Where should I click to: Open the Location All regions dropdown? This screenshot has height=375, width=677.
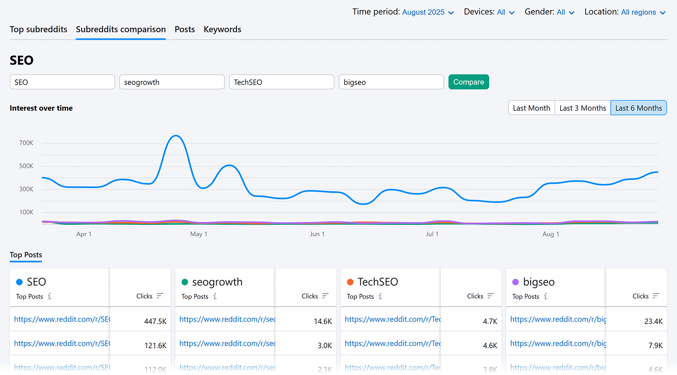[643, 12]
